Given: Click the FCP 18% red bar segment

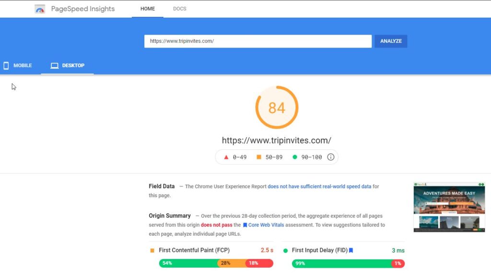Looking at the screenshot, I should (259, 263).
